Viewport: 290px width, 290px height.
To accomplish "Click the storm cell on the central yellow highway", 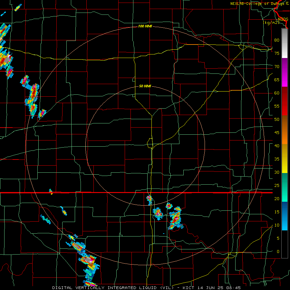I will [150, 200].
